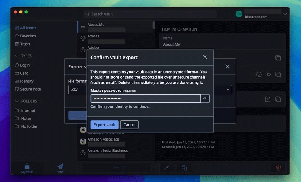The width and height of the screenshot is (301, 182).
Task: Close the Confirm vault export dialog
Action: [205, 57]
